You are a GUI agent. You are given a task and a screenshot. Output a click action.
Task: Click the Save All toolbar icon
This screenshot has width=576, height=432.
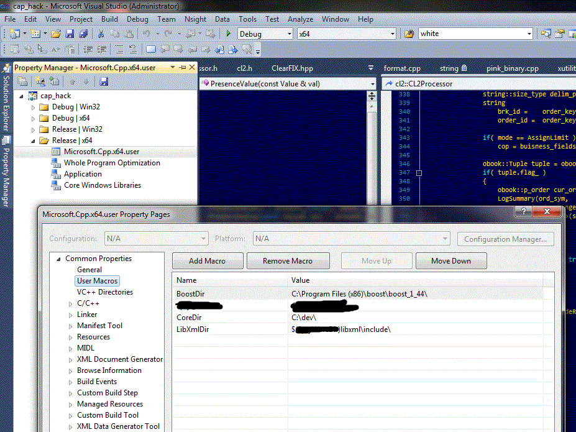(83, 34)
